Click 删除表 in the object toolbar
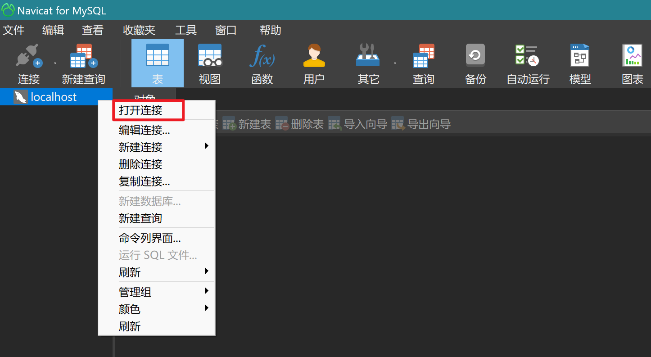 [299, 124]
